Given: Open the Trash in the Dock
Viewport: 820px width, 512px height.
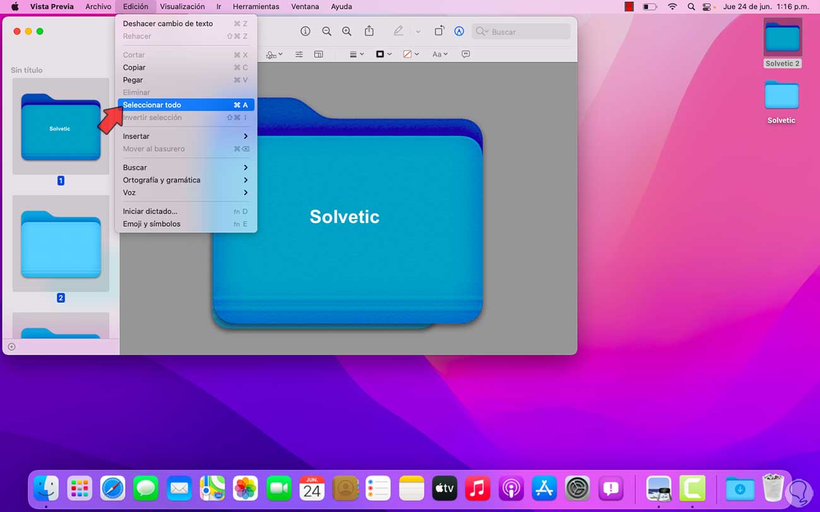Looking at the screenshot, I should (x=773, y=488).
